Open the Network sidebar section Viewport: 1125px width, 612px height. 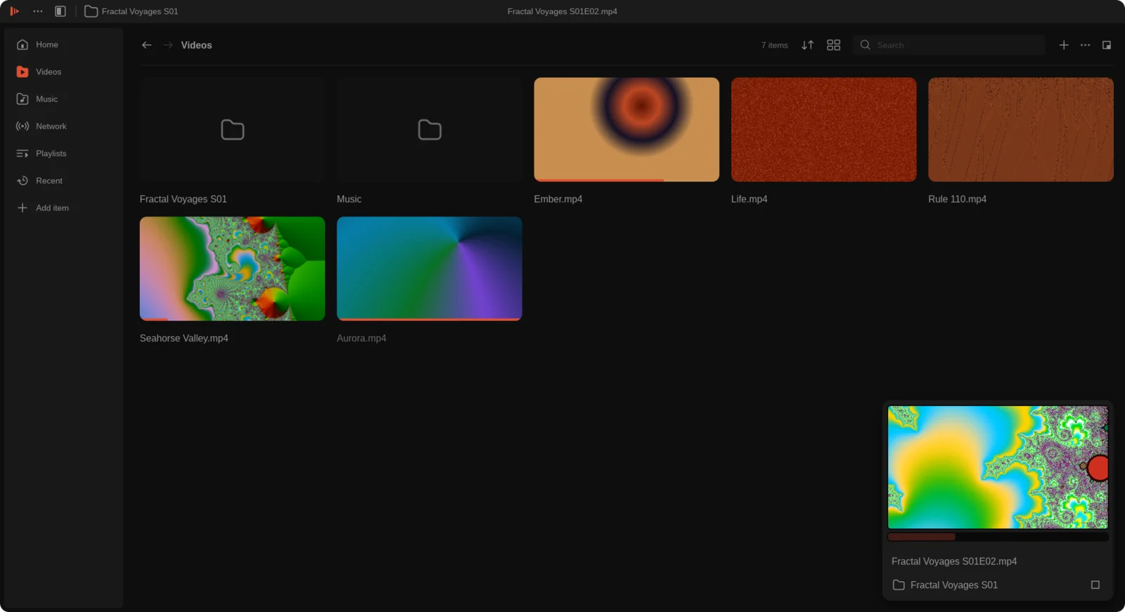pos(63,126)
